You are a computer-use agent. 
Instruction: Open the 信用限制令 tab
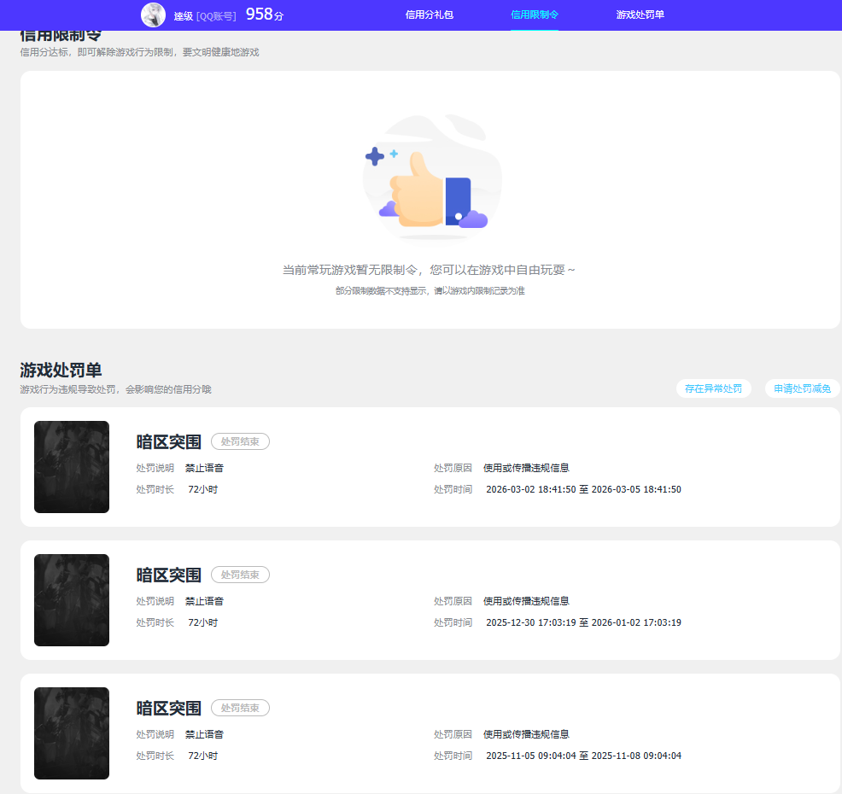(x=534, y=15)
